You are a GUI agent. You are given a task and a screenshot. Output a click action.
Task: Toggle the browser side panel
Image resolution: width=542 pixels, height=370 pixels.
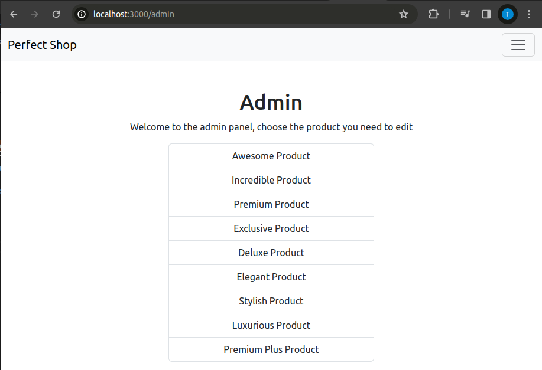[x=486, y=14]
